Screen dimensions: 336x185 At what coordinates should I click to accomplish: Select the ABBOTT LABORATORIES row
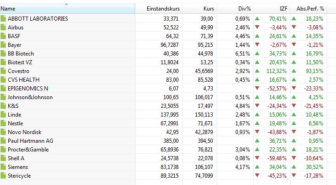[38, 19]
